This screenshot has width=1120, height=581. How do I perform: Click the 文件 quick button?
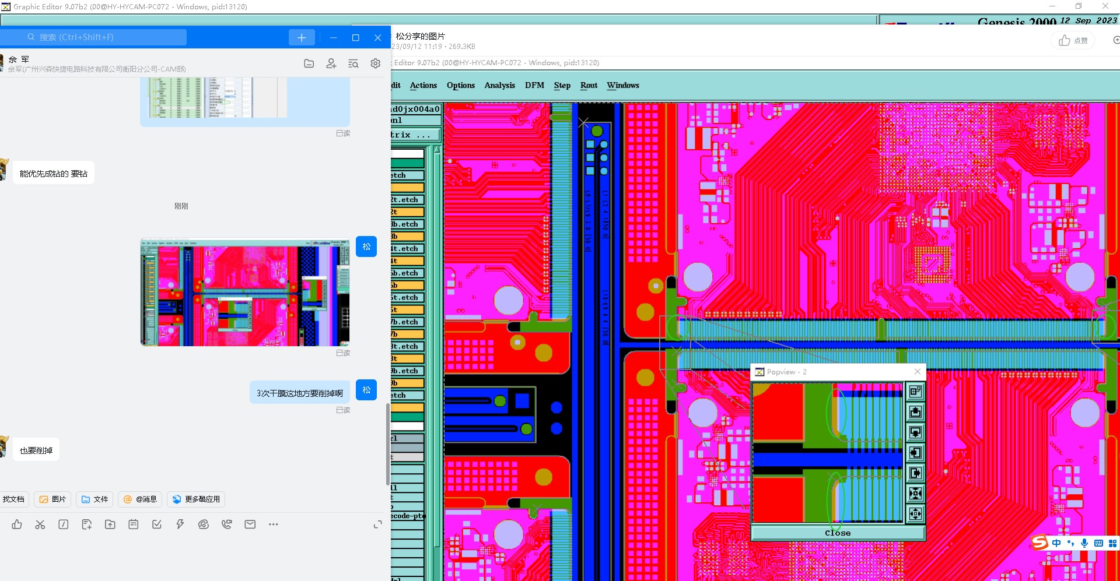tap(94, 499)
